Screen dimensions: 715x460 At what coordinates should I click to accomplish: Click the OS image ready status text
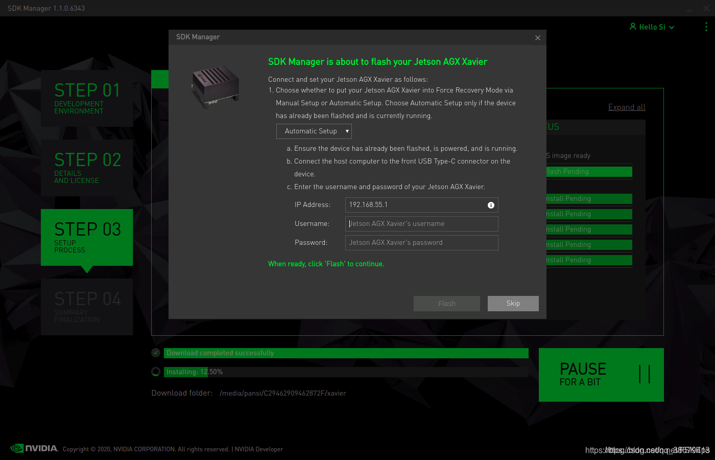[568, 156]
